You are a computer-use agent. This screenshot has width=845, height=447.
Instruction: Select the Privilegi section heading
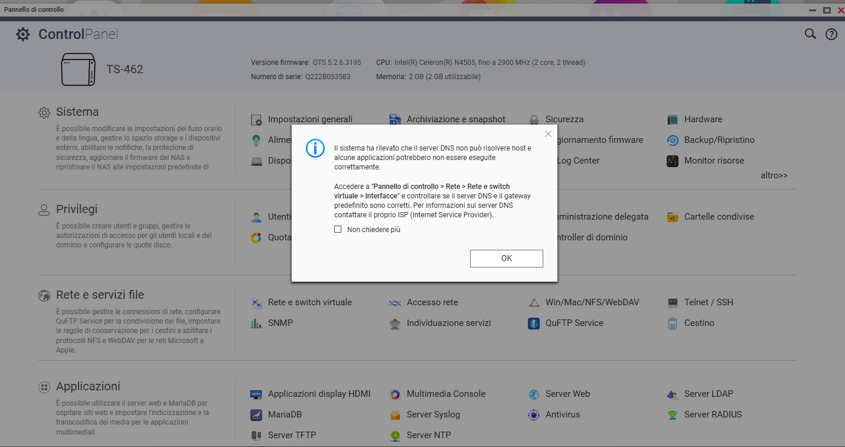(77, 209)
